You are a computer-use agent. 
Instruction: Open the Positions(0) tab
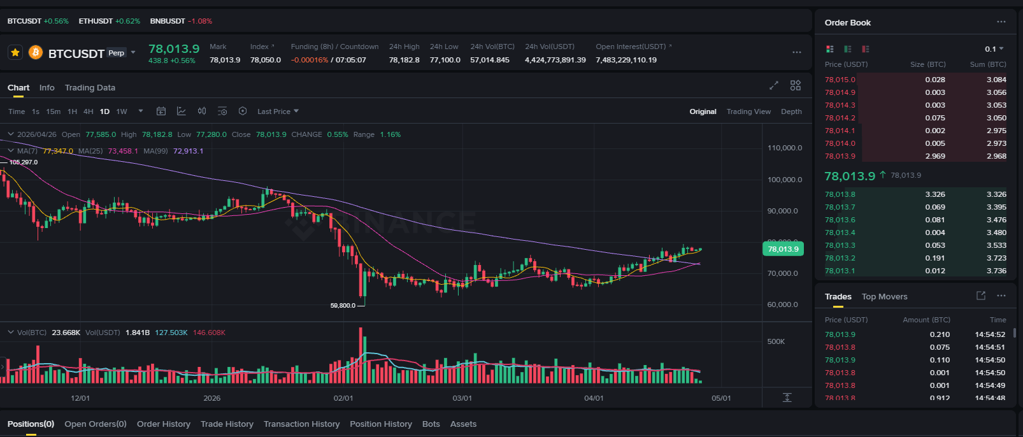click(31, 424)
